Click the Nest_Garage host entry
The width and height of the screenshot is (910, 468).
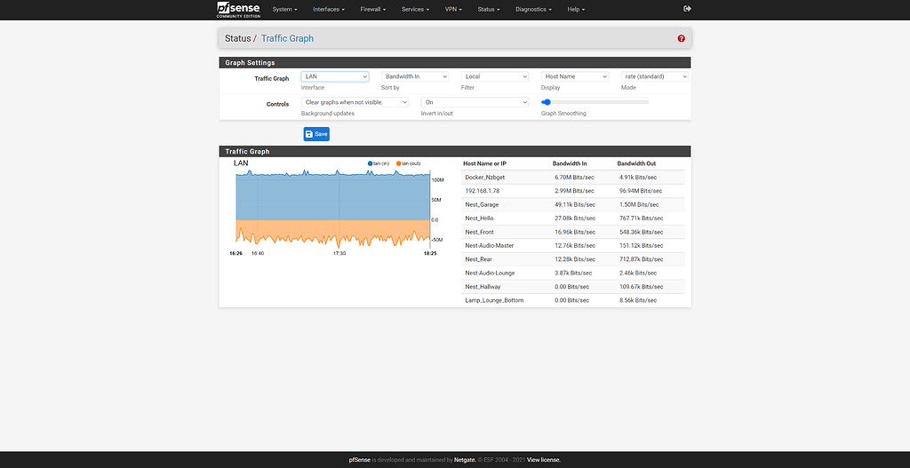click(x=482, y=205)
